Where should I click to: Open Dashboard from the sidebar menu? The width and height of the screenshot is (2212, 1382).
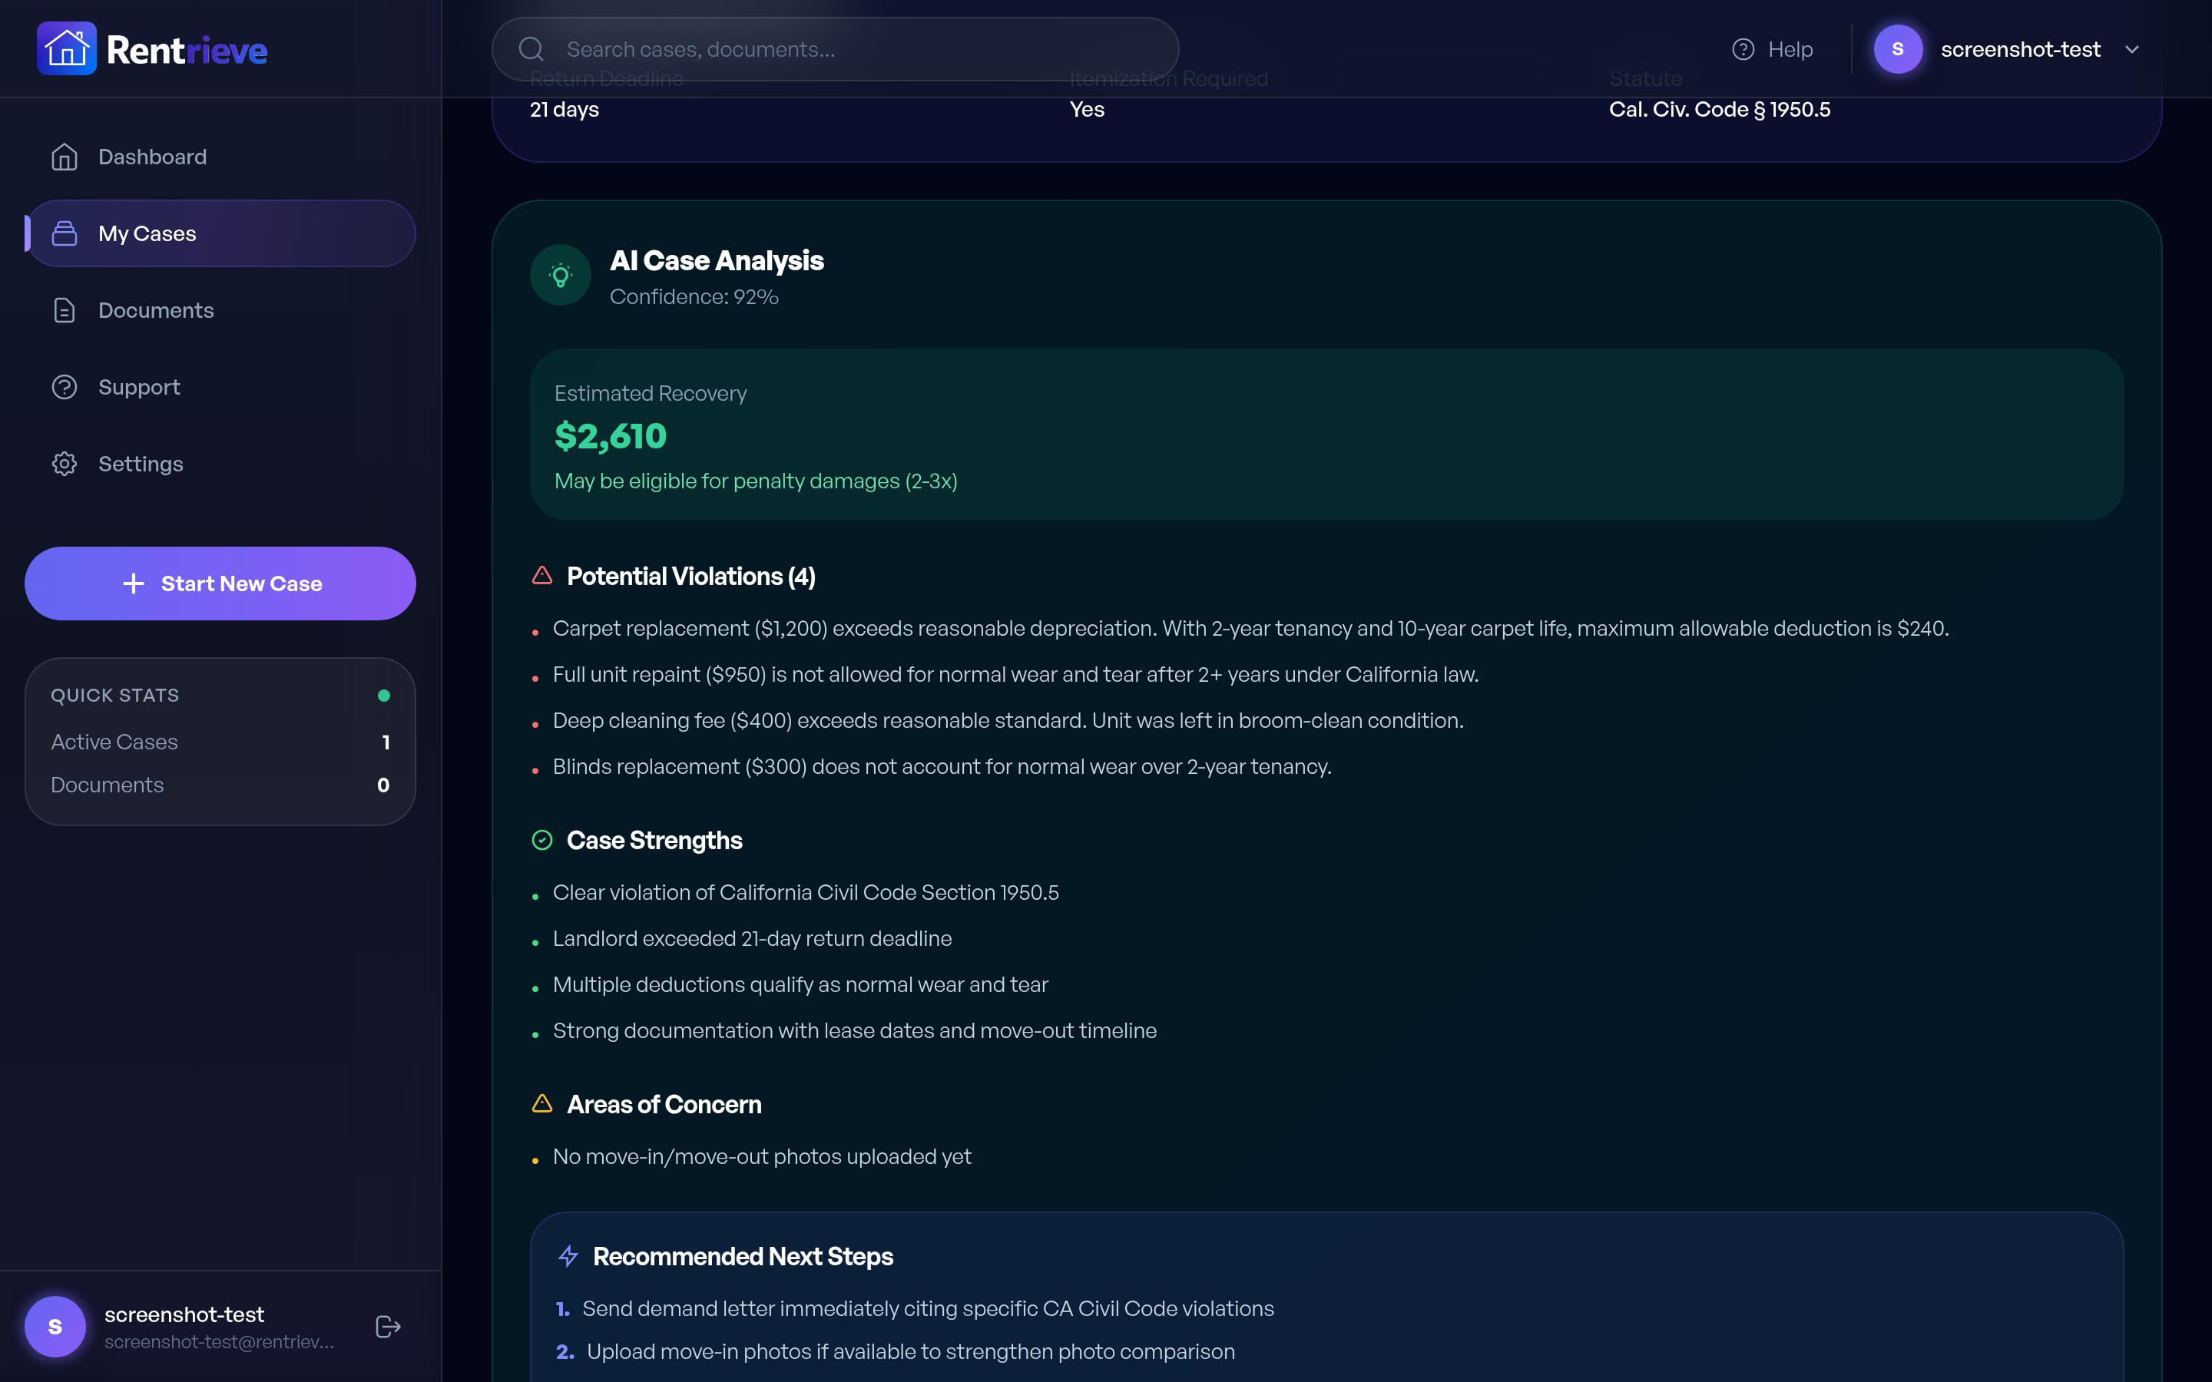[152, 157]
